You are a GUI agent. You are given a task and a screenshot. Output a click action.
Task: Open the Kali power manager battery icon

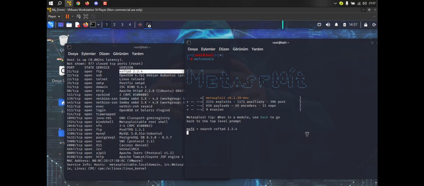point(344,25)
